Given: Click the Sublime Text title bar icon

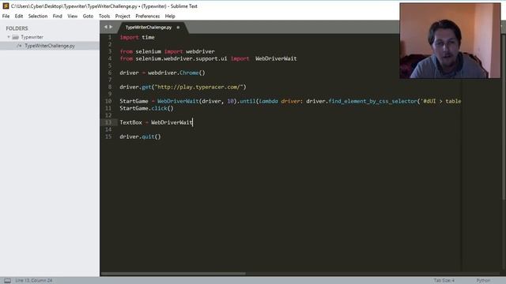Looking at the screenshot, I should 6,6.
